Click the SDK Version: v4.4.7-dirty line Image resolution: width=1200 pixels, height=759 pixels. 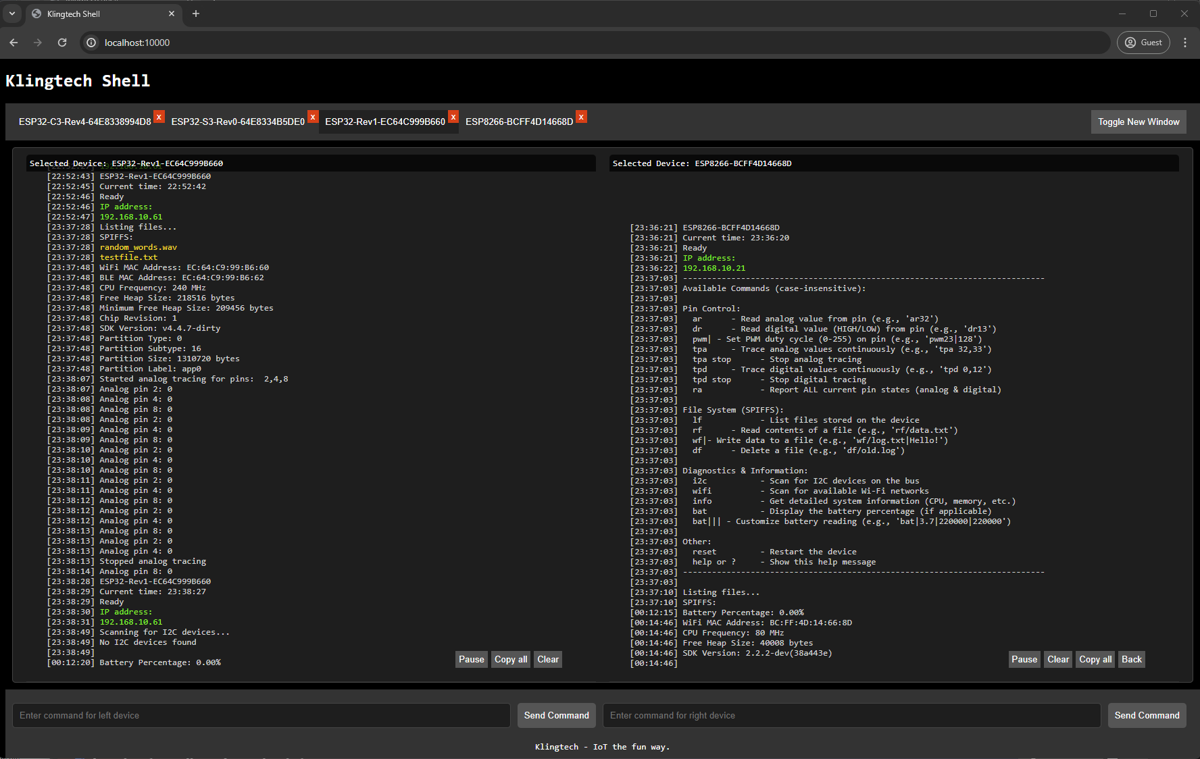[x=160, y=328]
